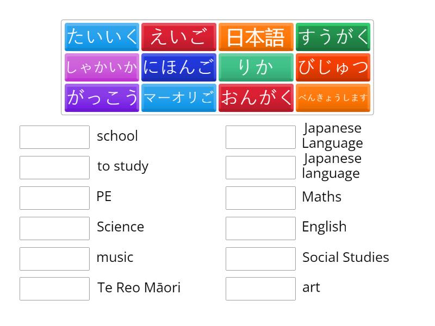Click the dark blue にほんご tile

coord(179,67)
